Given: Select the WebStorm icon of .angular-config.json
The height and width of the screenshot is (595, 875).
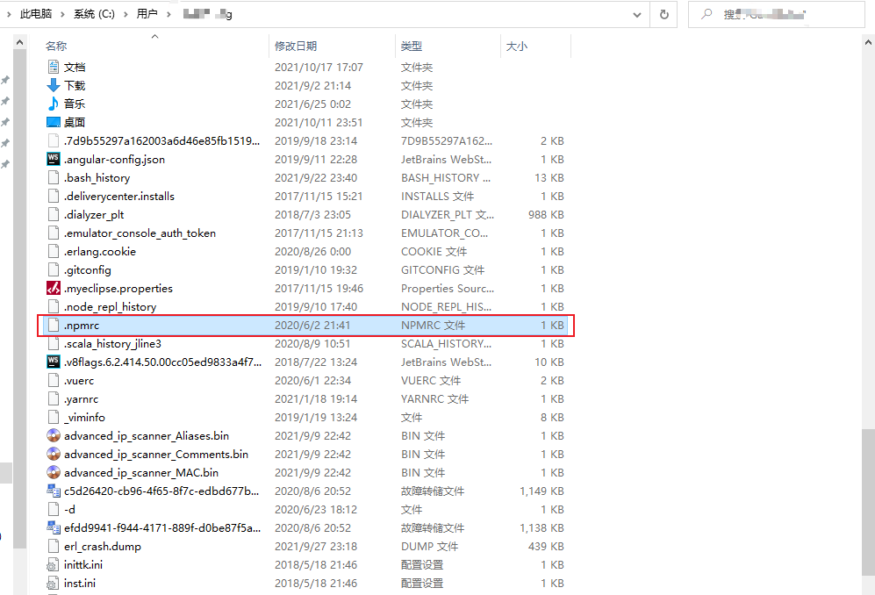Looking at the screenshot, I should tap(52, 159).
